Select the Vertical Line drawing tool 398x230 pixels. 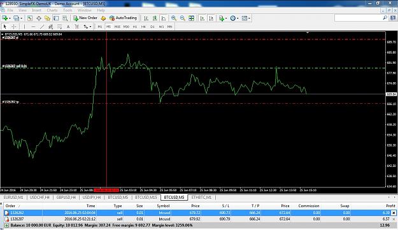click(24, 27)
